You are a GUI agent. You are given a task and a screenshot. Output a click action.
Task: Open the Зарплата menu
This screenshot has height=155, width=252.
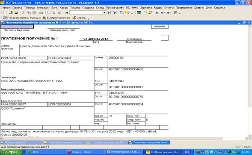coord(146,8)
